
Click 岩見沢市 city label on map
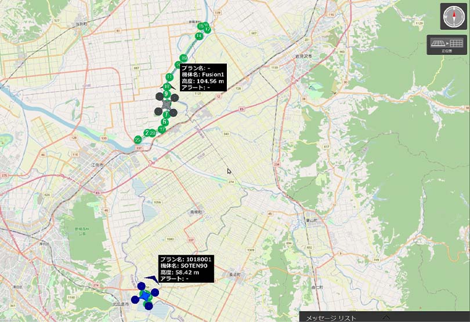pos(303,56)
